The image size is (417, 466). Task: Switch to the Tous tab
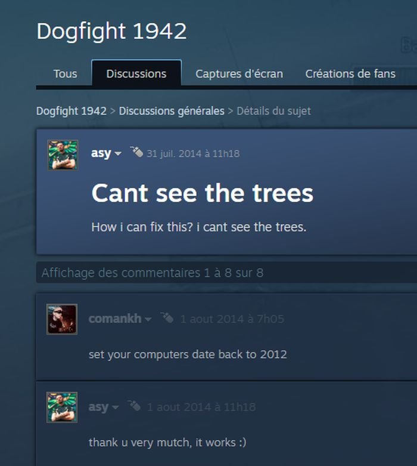[x=66, y=74]
